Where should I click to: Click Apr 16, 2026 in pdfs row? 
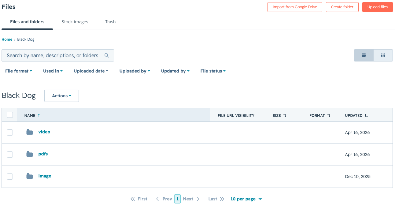point(357,155)
